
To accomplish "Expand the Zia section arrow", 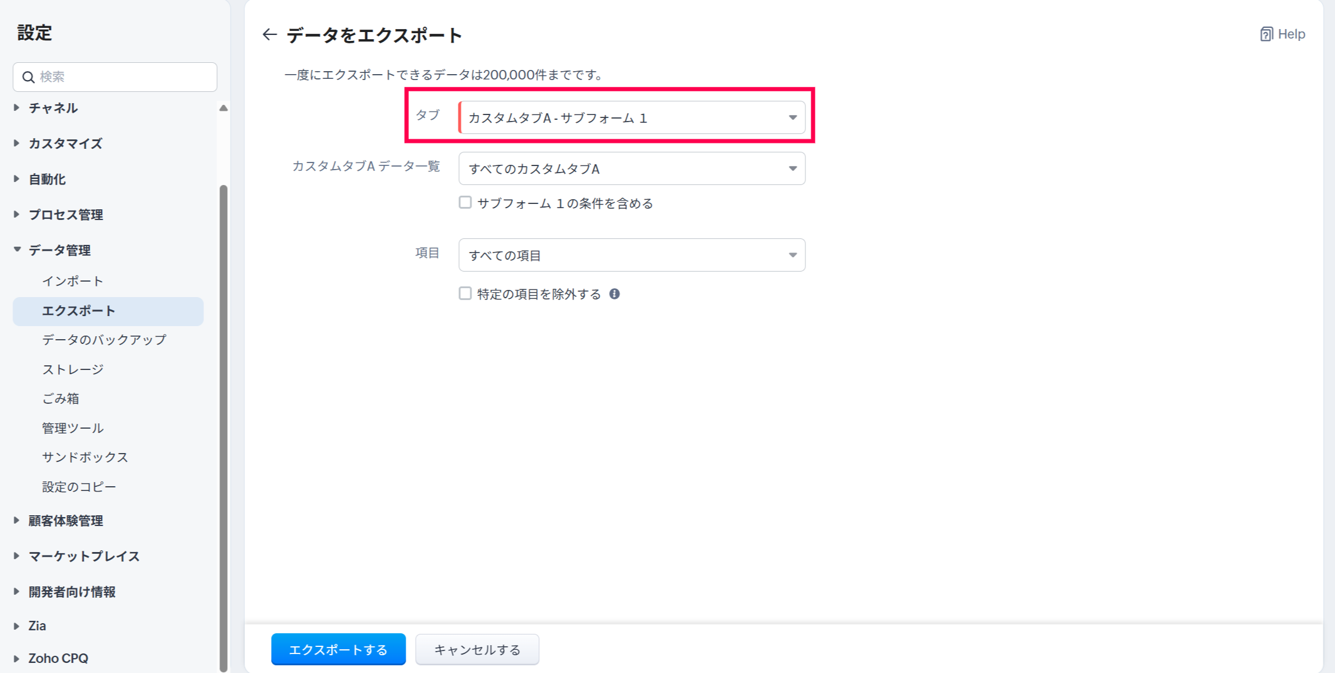I will pos(17,626).
